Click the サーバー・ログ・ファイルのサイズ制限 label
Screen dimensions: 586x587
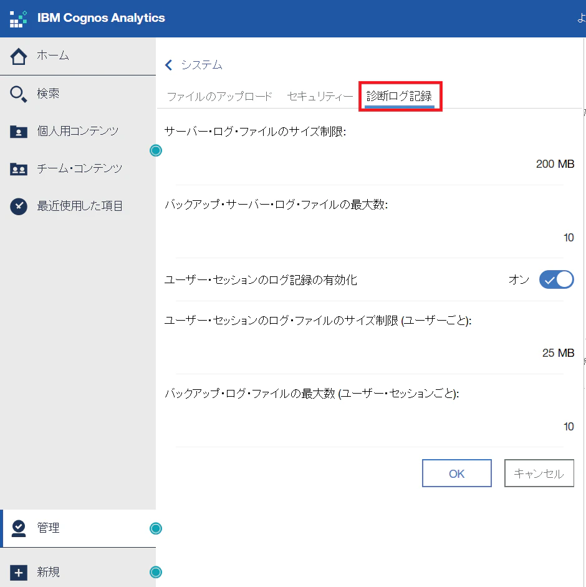pos(255,132)
